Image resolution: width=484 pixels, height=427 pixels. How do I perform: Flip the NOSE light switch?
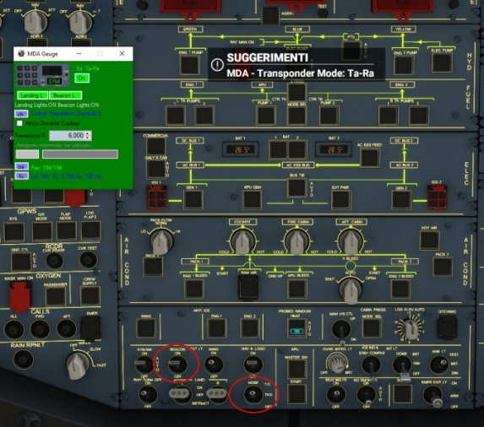point(253,393)
